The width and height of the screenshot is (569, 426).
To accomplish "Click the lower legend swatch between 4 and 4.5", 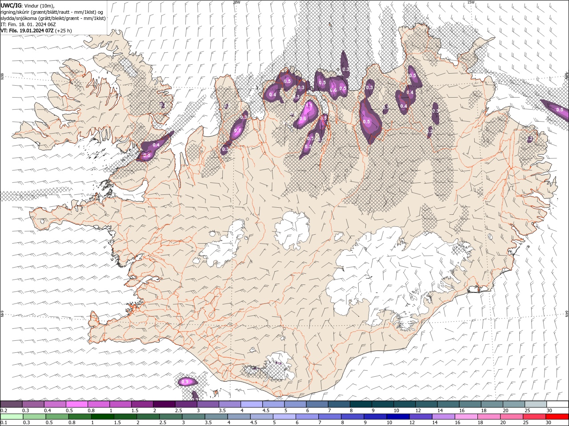I will coord(239,417).
